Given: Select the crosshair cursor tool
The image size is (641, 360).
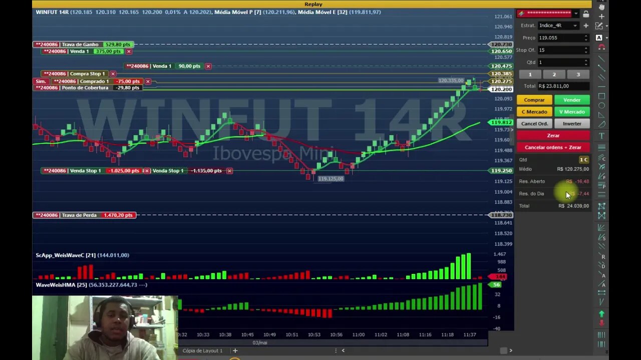Looking at the screenshot, I should coord(601,16).
